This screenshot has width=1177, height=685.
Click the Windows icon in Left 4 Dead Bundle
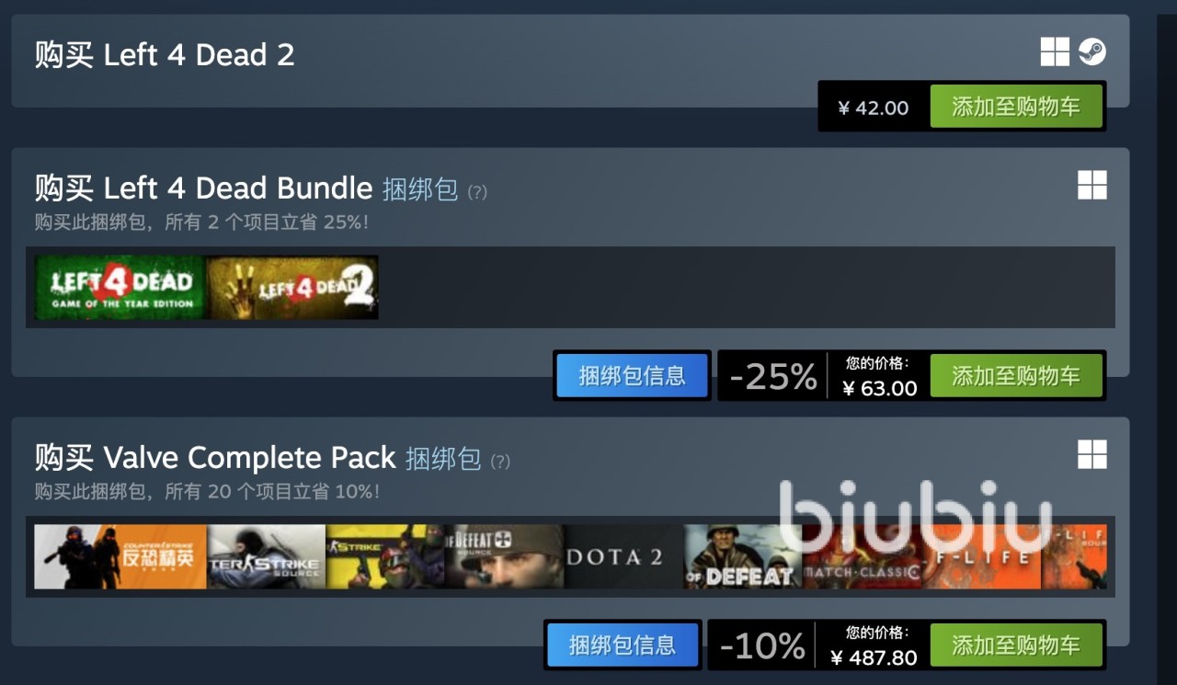[x=1092, y=185]
